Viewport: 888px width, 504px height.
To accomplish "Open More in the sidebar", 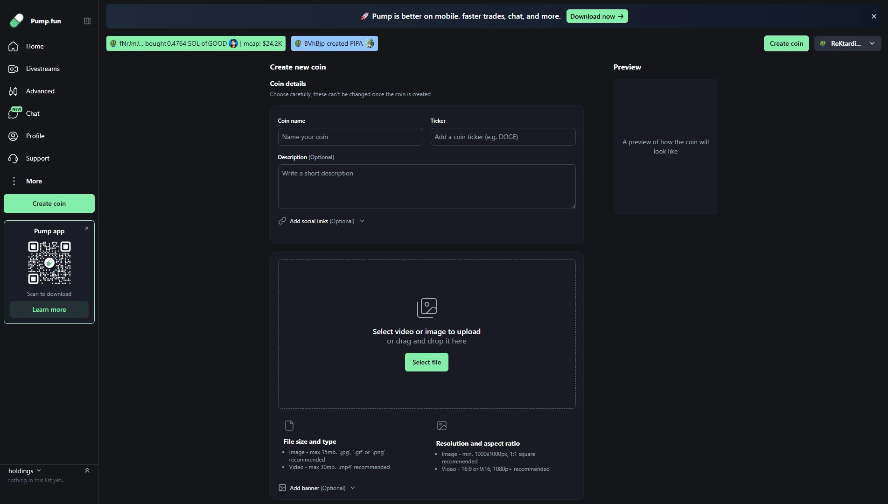I will click(x=49, y=181).
